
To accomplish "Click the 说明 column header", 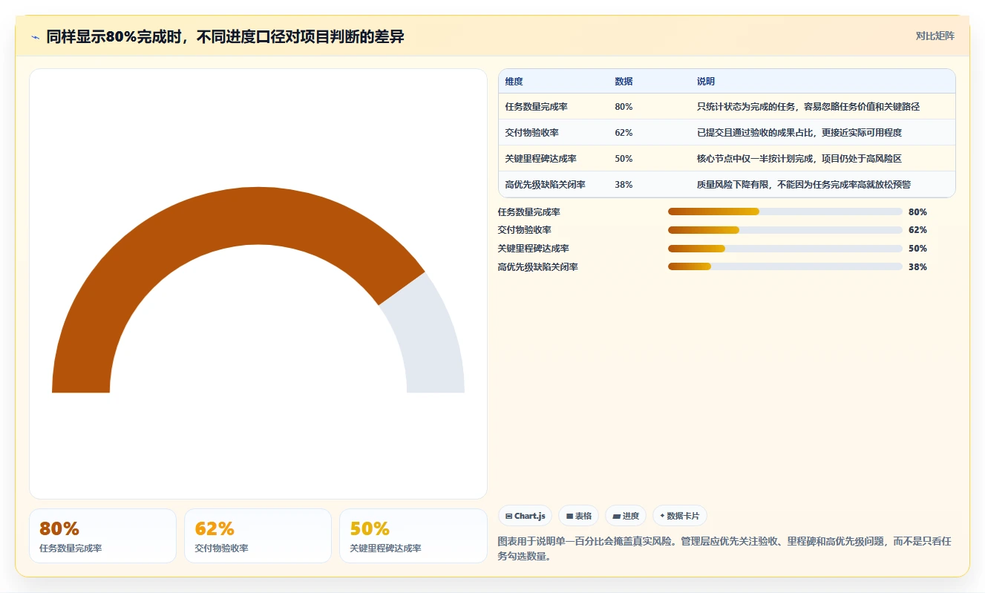I will click(x=705, y=82).
